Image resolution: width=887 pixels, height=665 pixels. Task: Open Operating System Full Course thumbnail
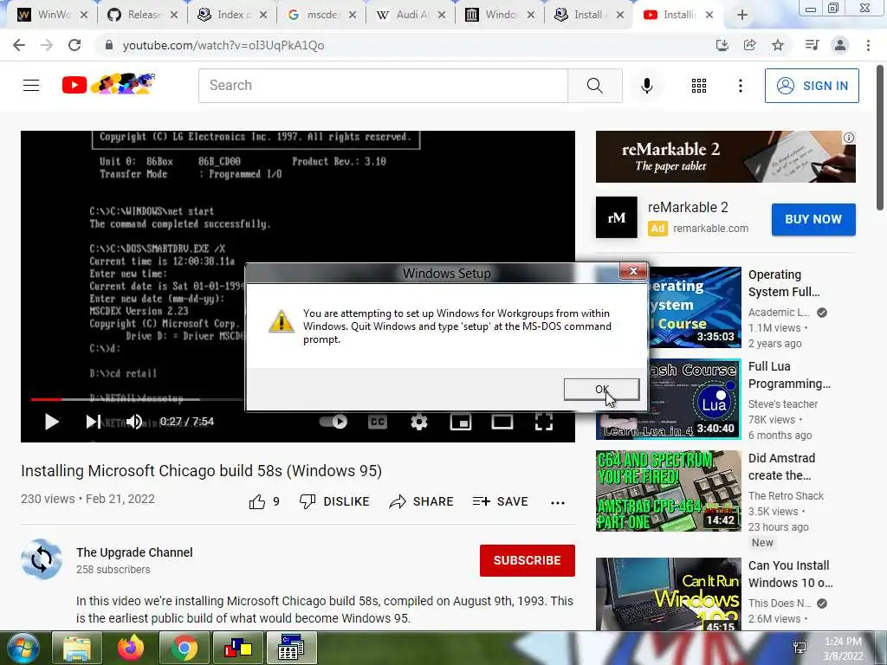(696, 307)
